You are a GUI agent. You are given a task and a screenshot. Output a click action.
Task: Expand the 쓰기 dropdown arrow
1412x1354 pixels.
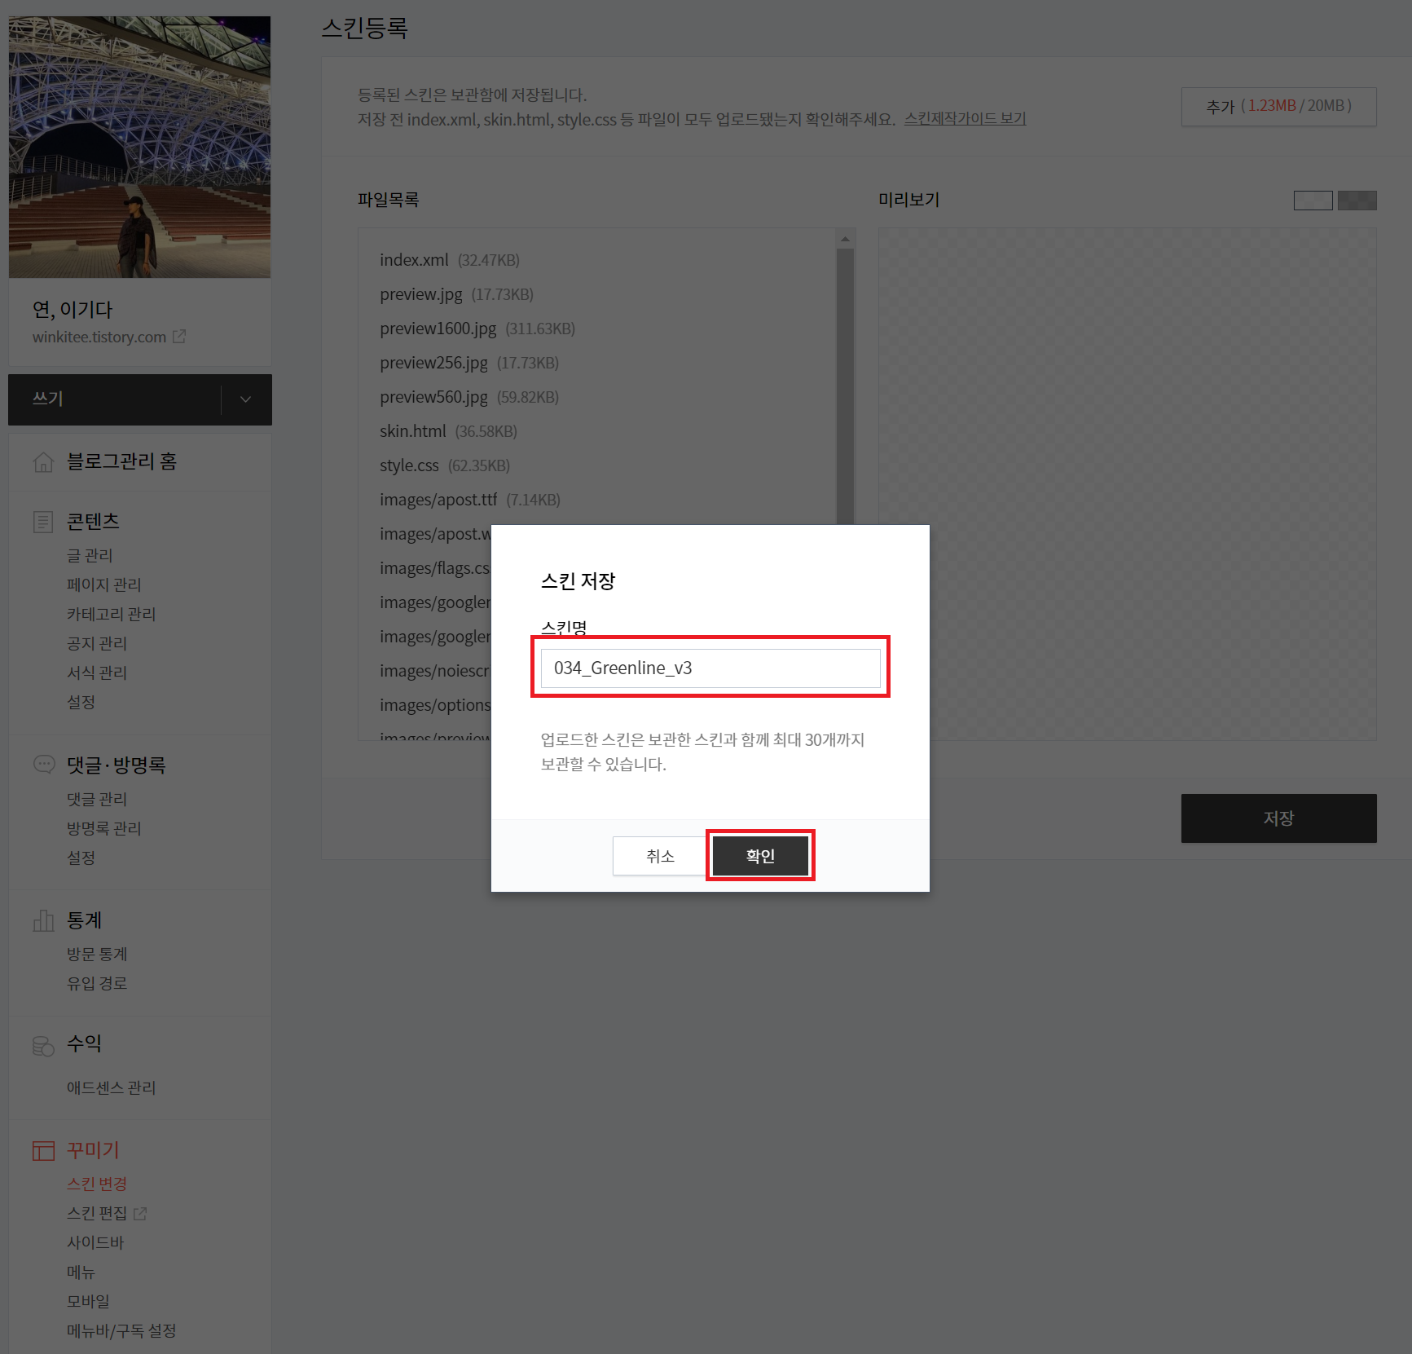[x=246, y=399]
